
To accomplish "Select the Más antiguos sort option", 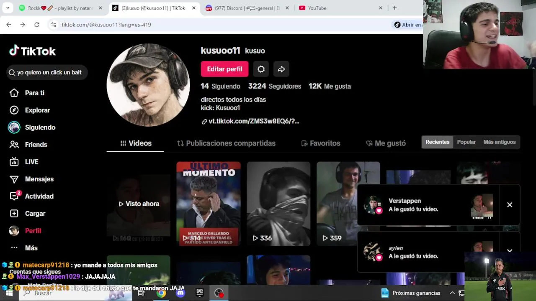I will tap(499, 142).
